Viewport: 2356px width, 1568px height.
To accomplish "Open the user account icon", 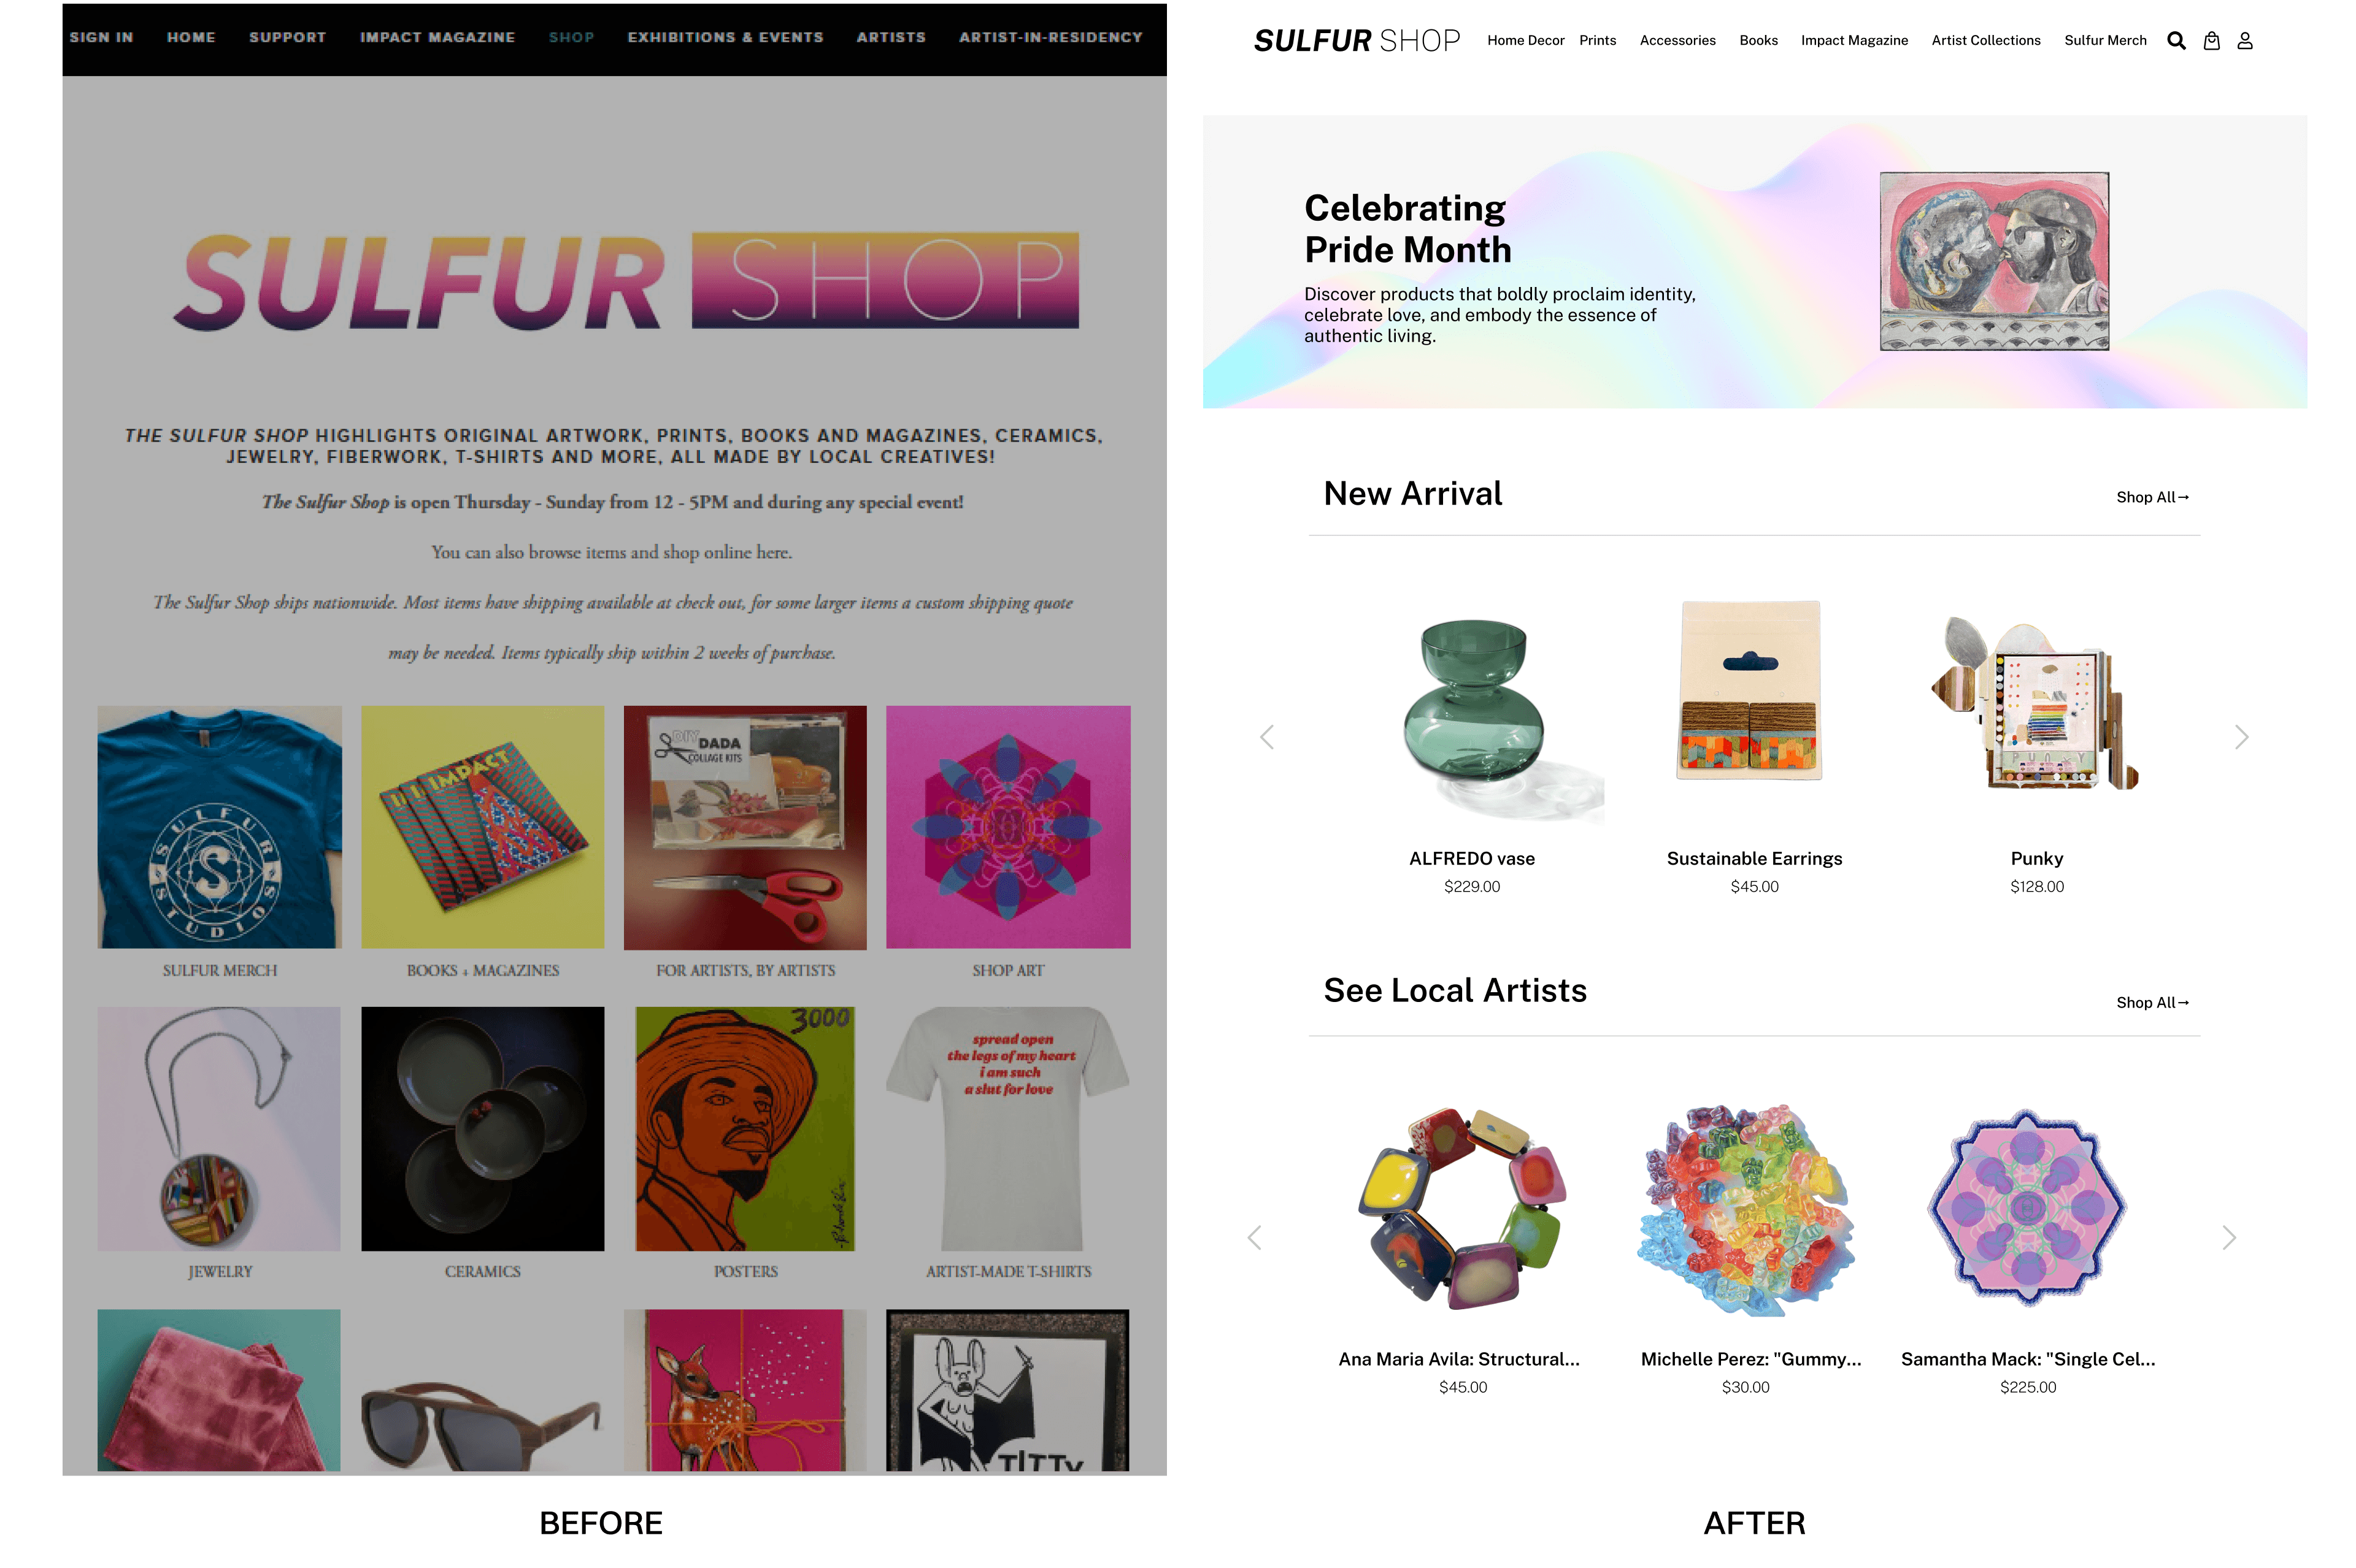I will (2245, 41).
